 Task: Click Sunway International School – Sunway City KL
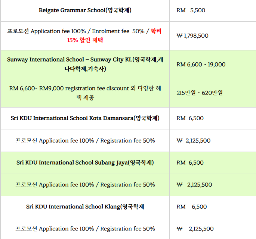pyautogui.click(x=85, y=60)
